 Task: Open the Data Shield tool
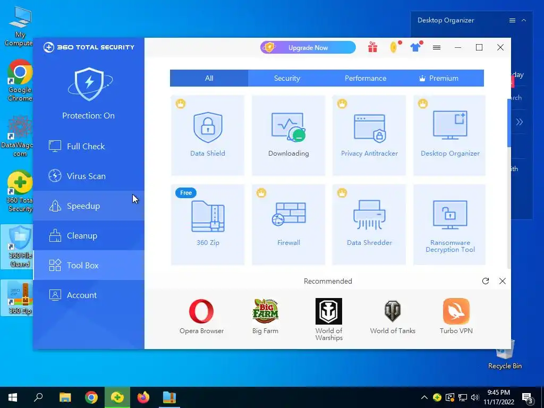[x=208, y=135]
